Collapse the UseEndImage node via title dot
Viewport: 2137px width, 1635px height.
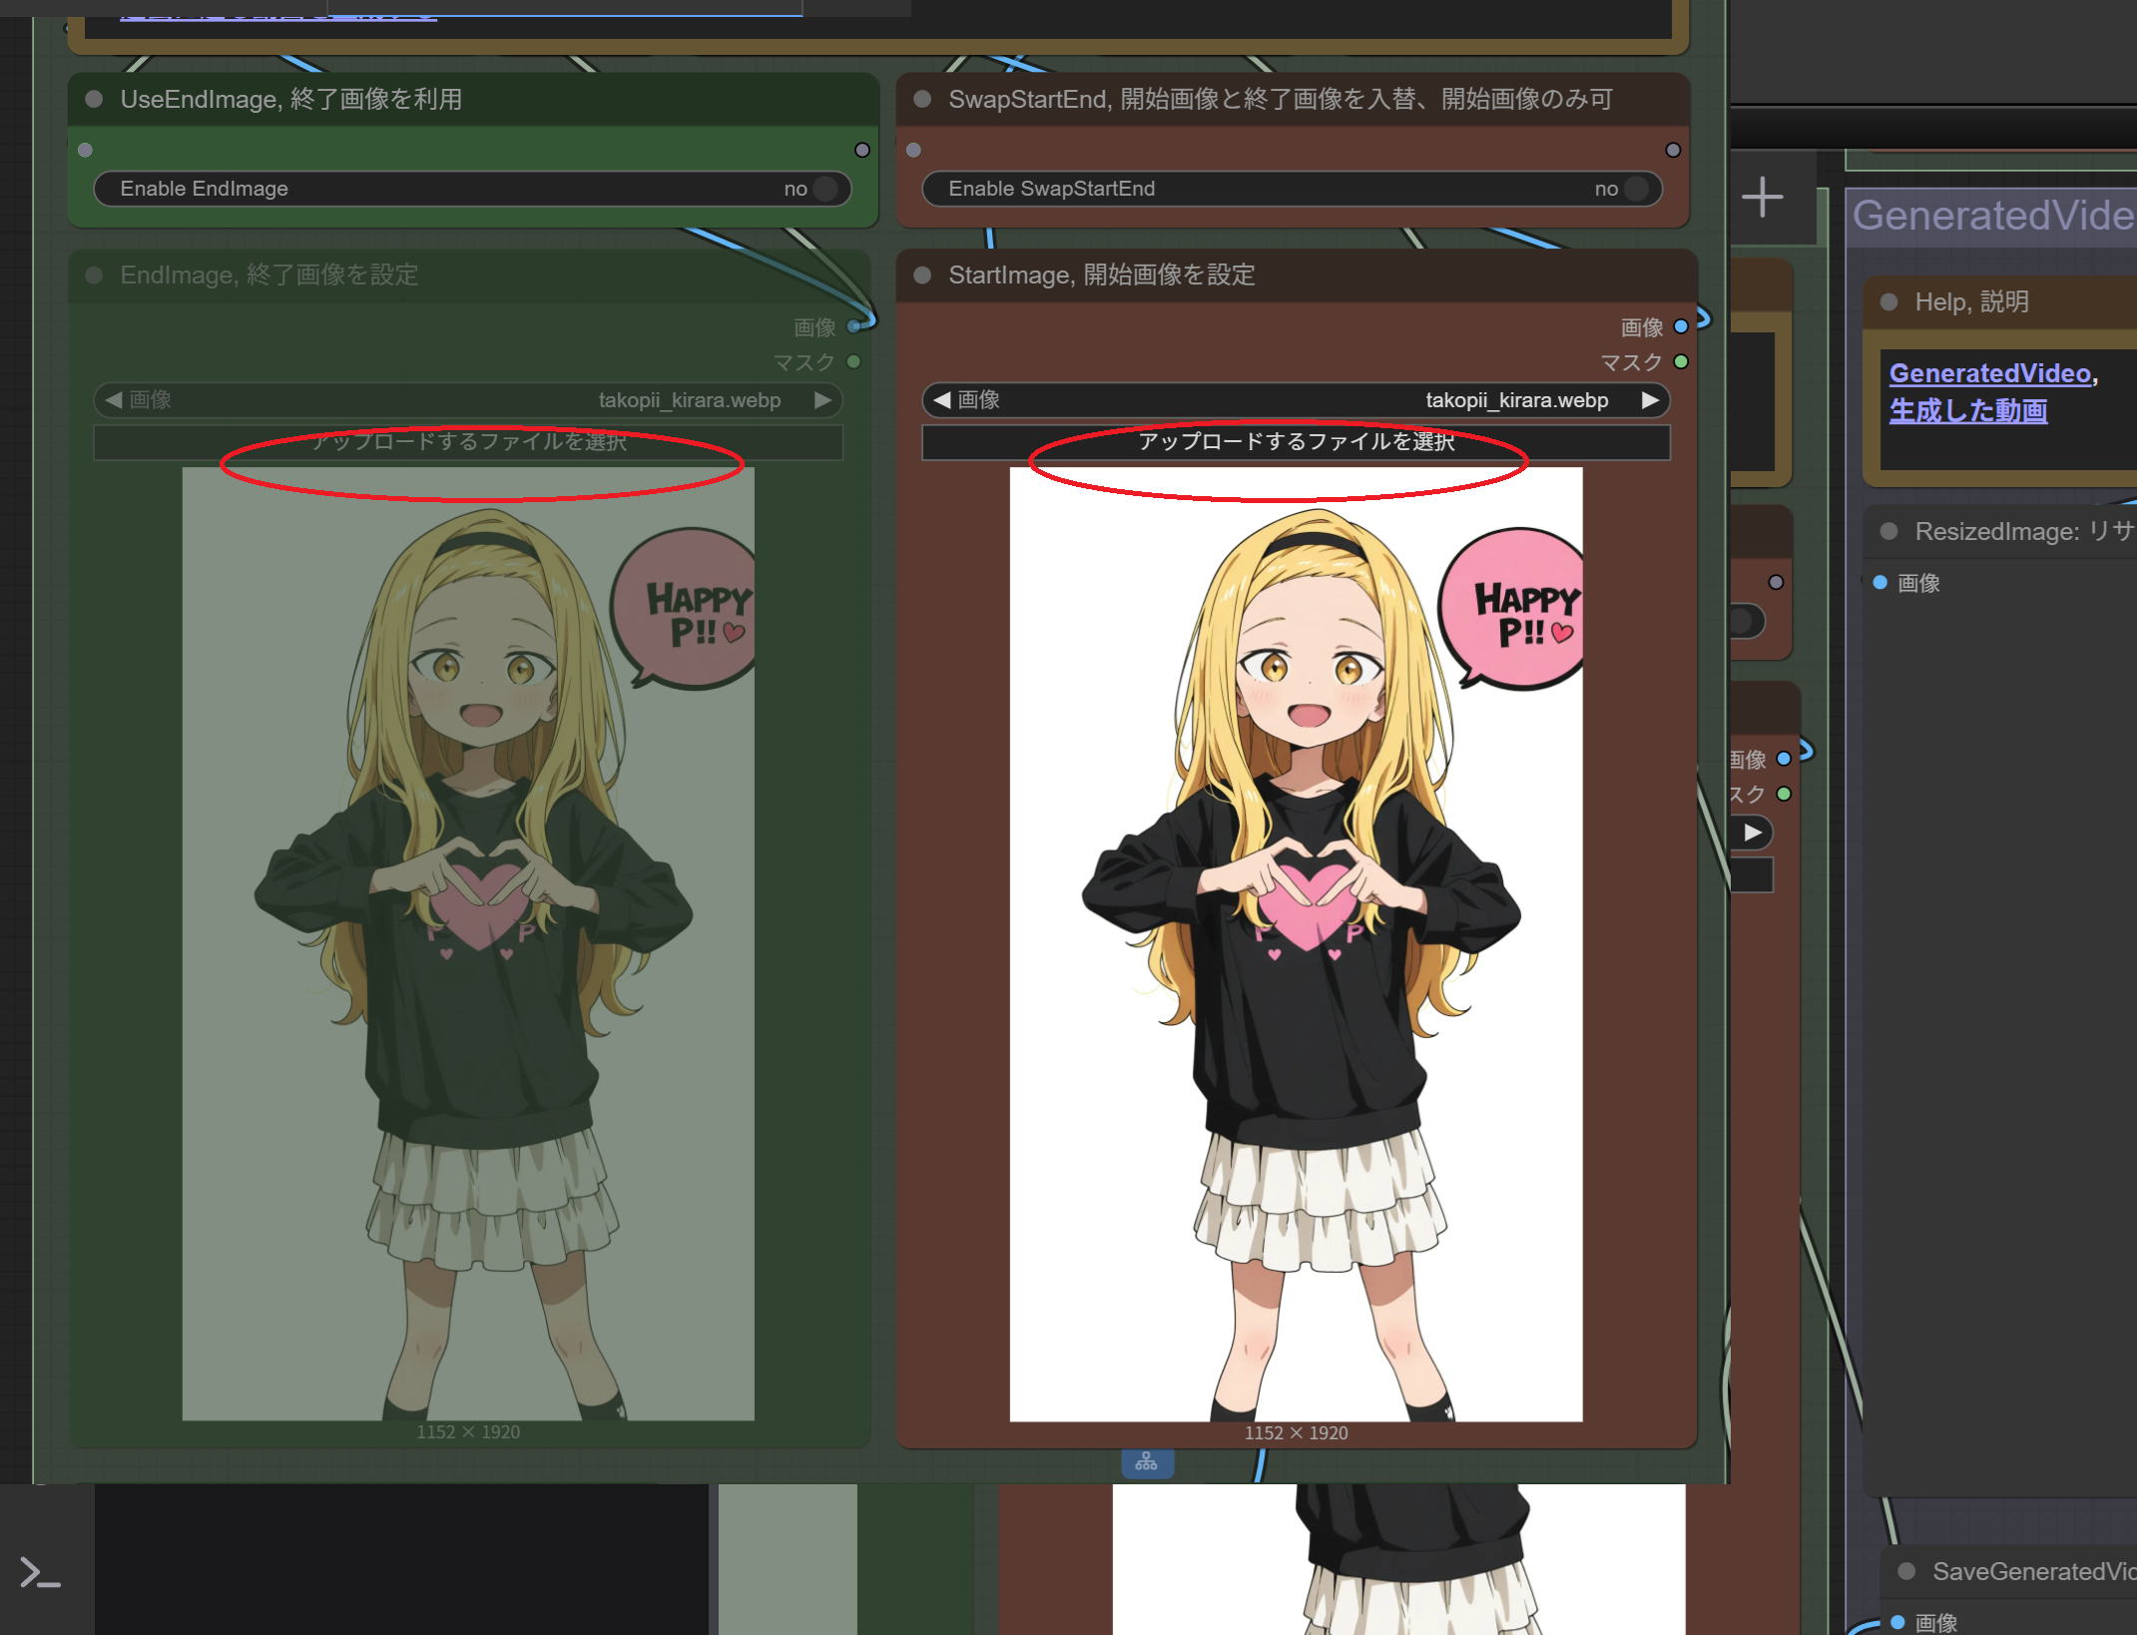[95, 99]
